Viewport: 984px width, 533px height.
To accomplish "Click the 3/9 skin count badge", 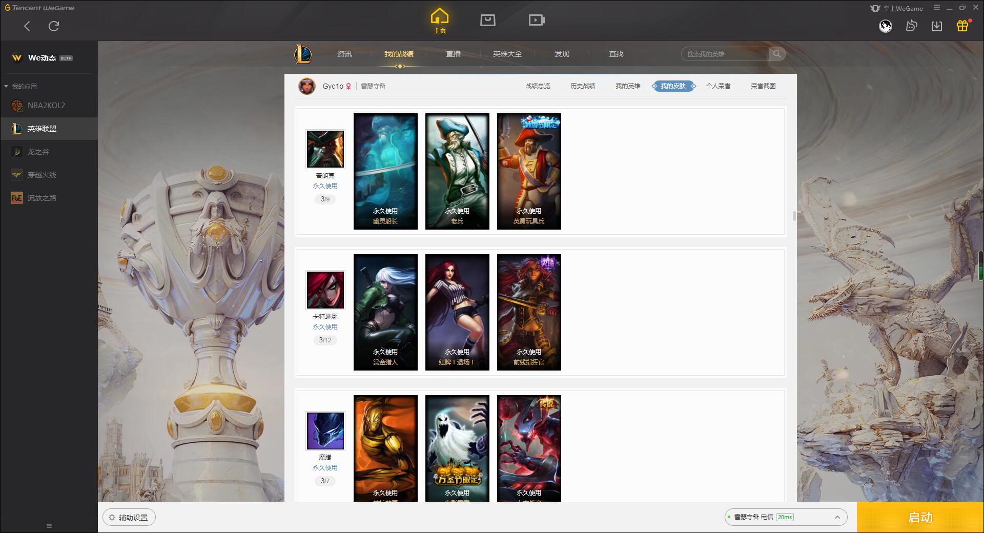I will click(x=325, y=199).
